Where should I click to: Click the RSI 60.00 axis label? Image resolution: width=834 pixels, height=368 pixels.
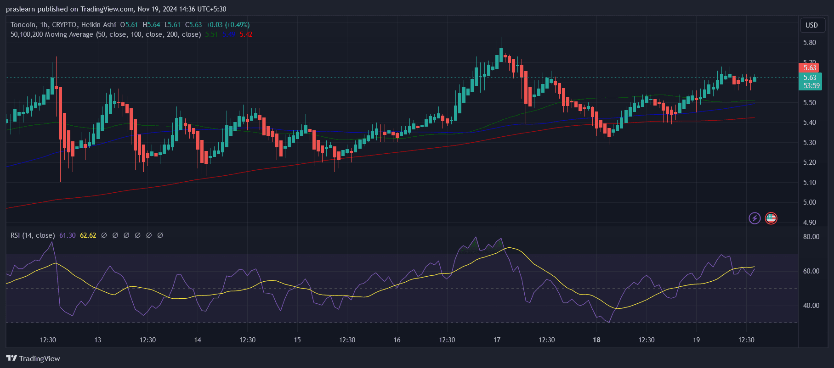click(x=811, y=271)
